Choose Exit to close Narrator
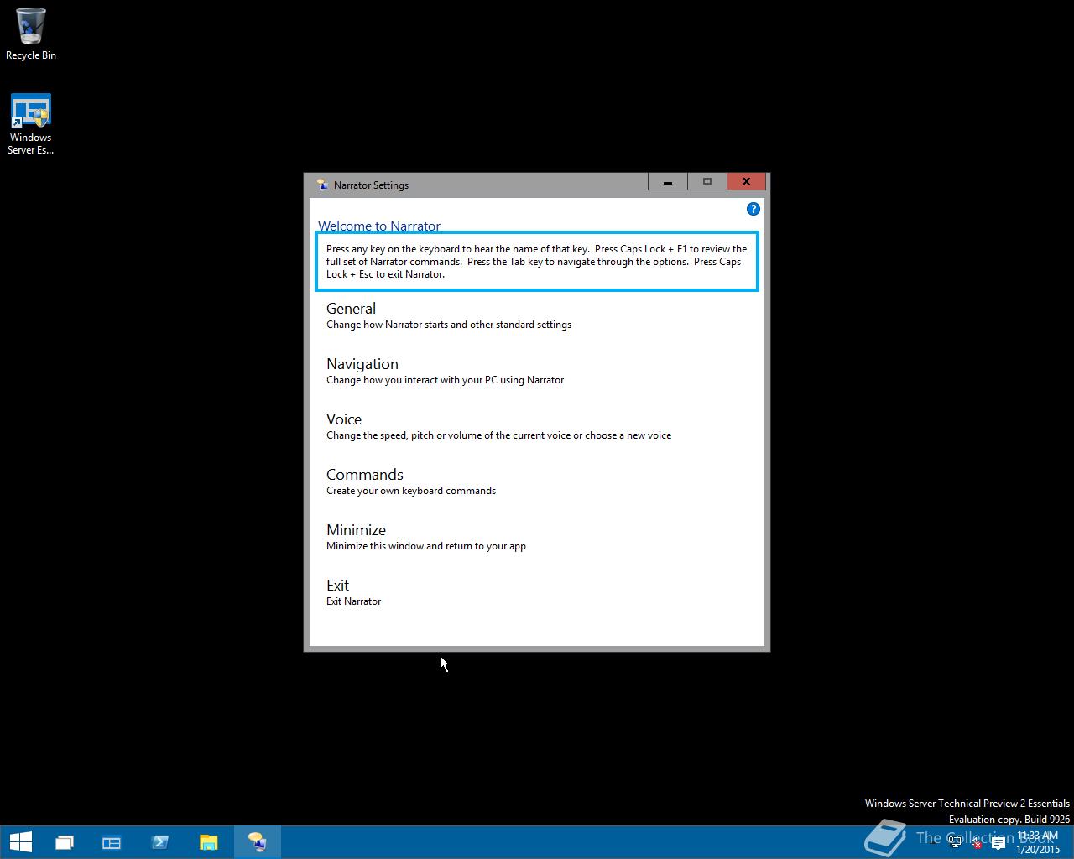The image size is (1074, 859). coord(337,586)
